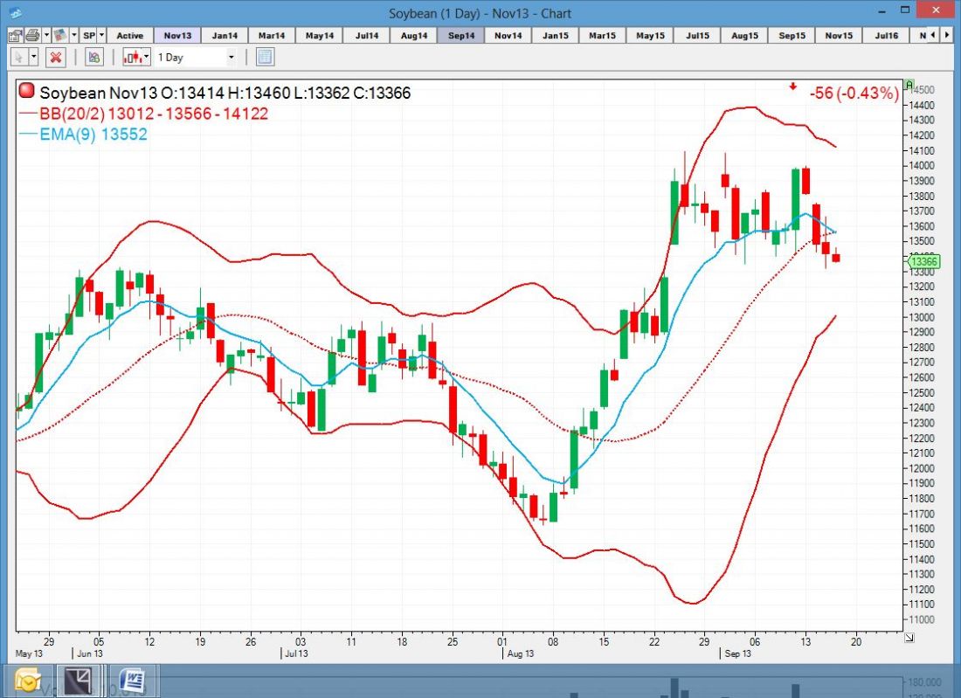Click the chart resize corner arrow
Viewport: 961px width, 698px height.
pyautogui.click(x=909, y=639)
